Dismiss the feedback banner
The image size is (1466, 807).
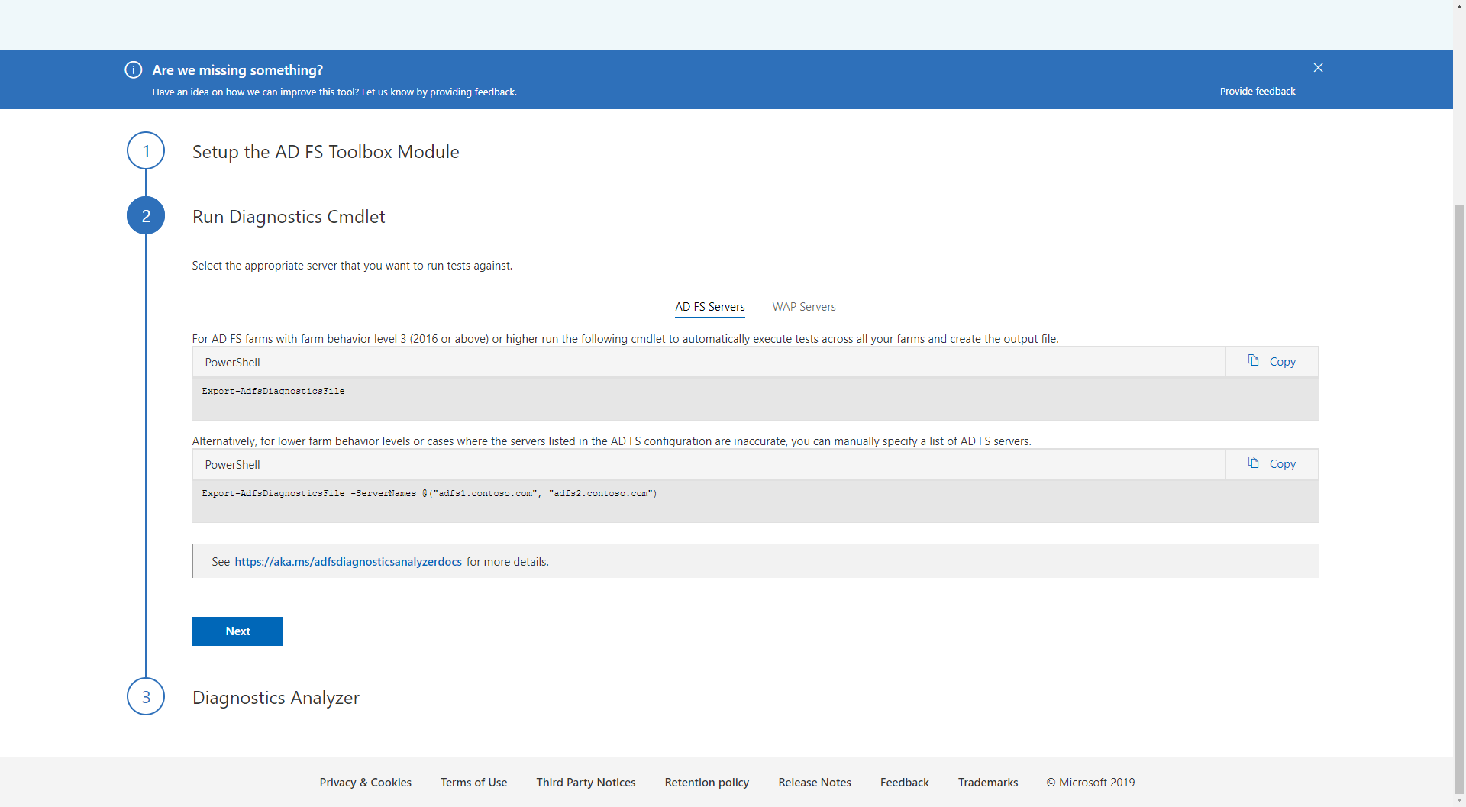(1318, 67)
